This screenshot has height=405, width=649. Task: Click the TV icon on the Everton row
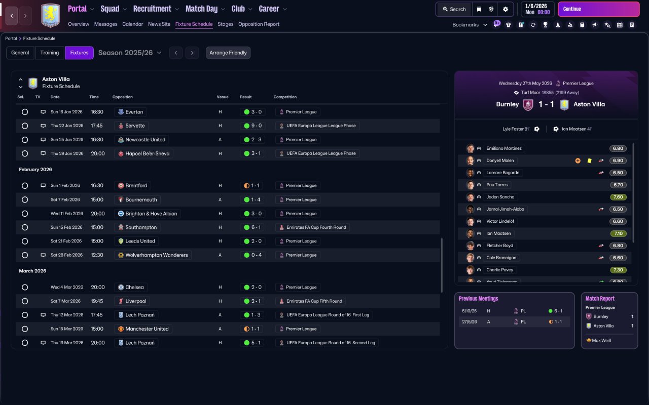click(x=43, y=112)
